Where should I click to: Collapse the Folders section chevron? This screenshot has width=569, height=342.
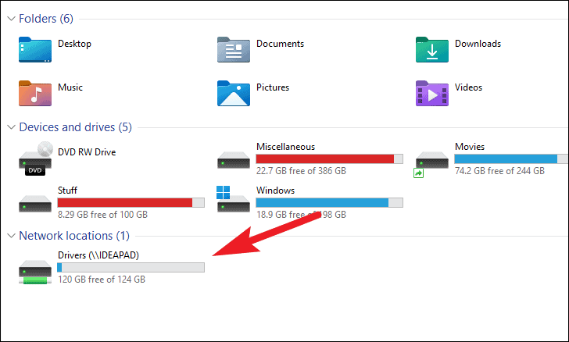(11, 19)
